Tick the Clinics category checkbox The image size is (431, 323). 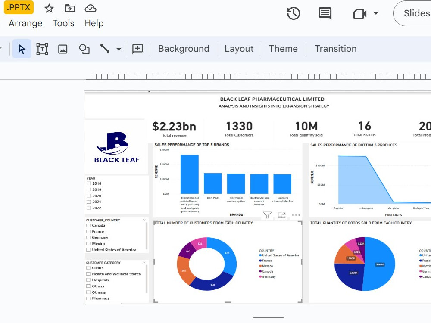(88, 268)
